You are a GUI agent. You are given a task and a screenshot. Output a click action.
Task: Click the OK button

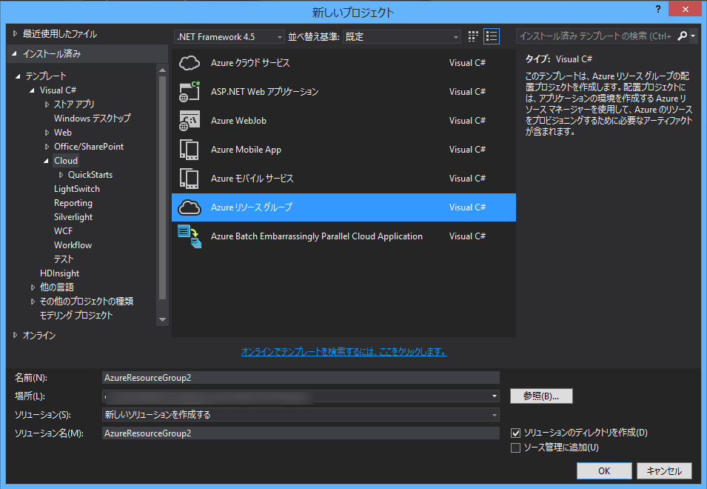coord(604,471)
